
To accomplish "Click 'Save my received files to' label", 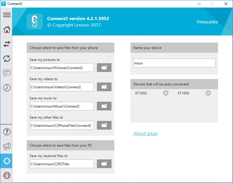I will tap(49, 156).
